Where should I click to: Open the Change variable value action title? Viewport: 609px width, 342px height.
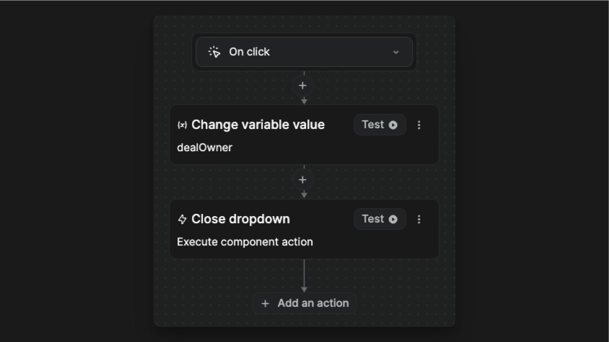258,125
